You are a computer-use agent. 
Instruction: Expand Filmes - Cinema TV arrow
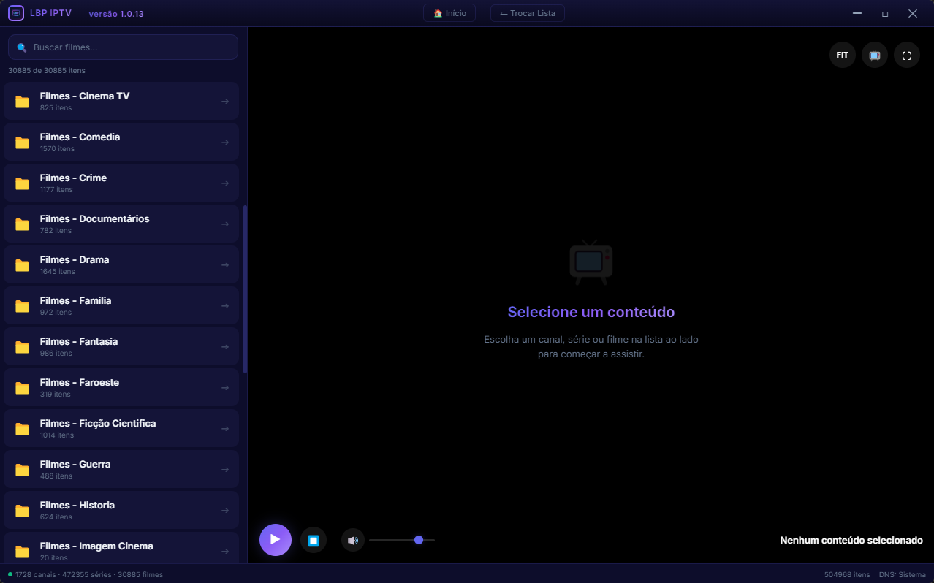225,102
